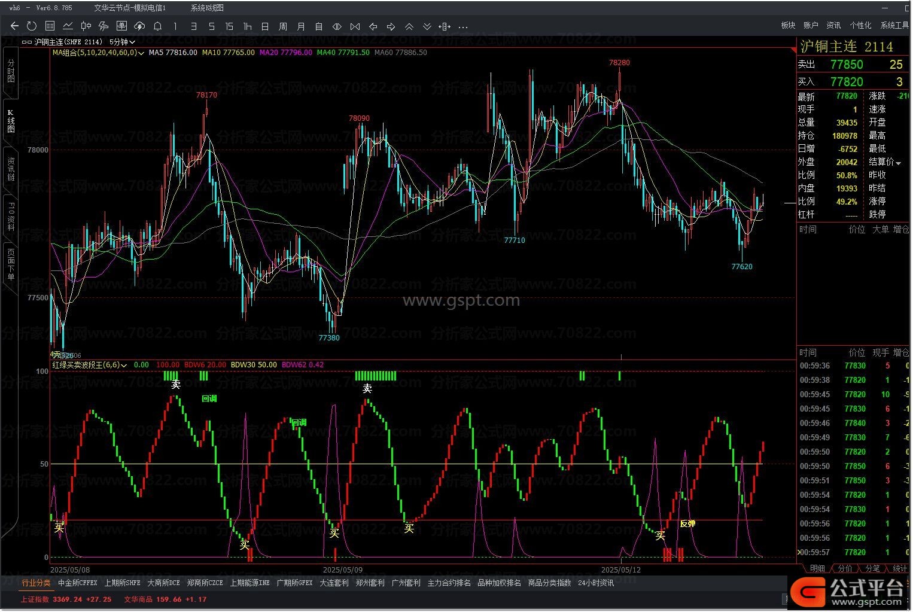
Task: Open the 个性化 menu
Action: click(860, 25)
